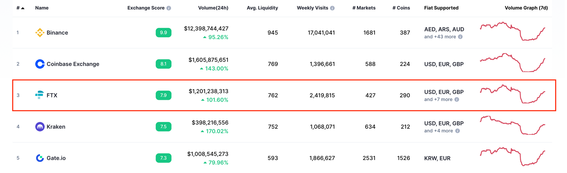567x173 pixels.
Task: Open the Binance exchange name link
Action: (57, 33)
